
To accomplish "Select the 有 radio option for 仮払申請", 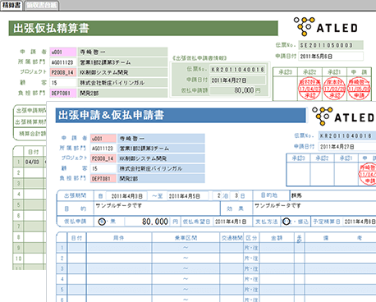I will click(x=102, y=222).
